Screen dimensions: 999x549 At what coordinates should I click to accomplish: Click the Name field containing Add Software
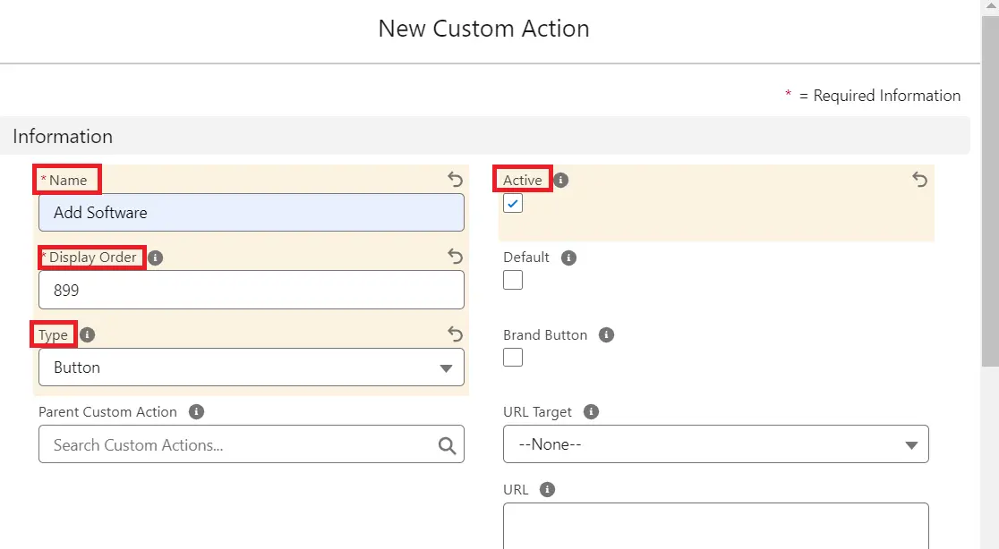tap(251, 213)
